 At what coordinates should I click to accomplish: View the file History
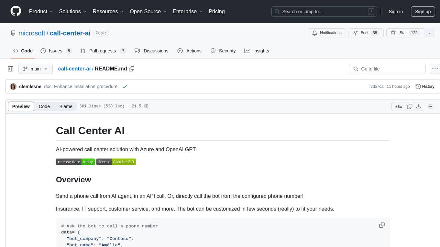pyautogui.click(x=425, y=87)
